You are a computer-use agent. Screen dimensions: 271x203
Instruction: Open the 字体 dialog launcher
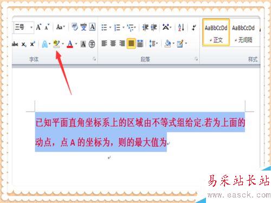[x=94, y=58]
